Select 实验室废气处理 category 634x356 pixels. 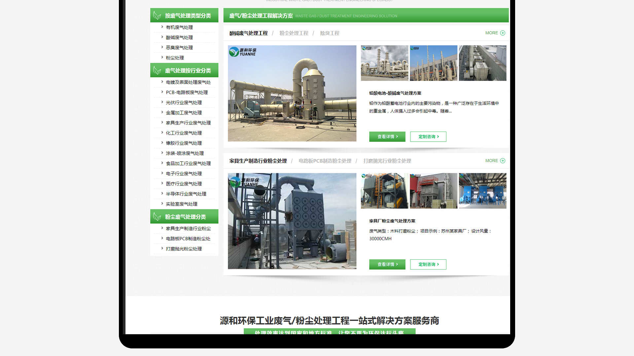(x=182, y=204)
